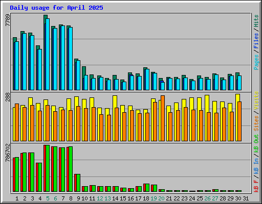Click the green kB bar for day 18
Image resolution: width=262 pixels, height=204 pixels.
click(147, 188)
